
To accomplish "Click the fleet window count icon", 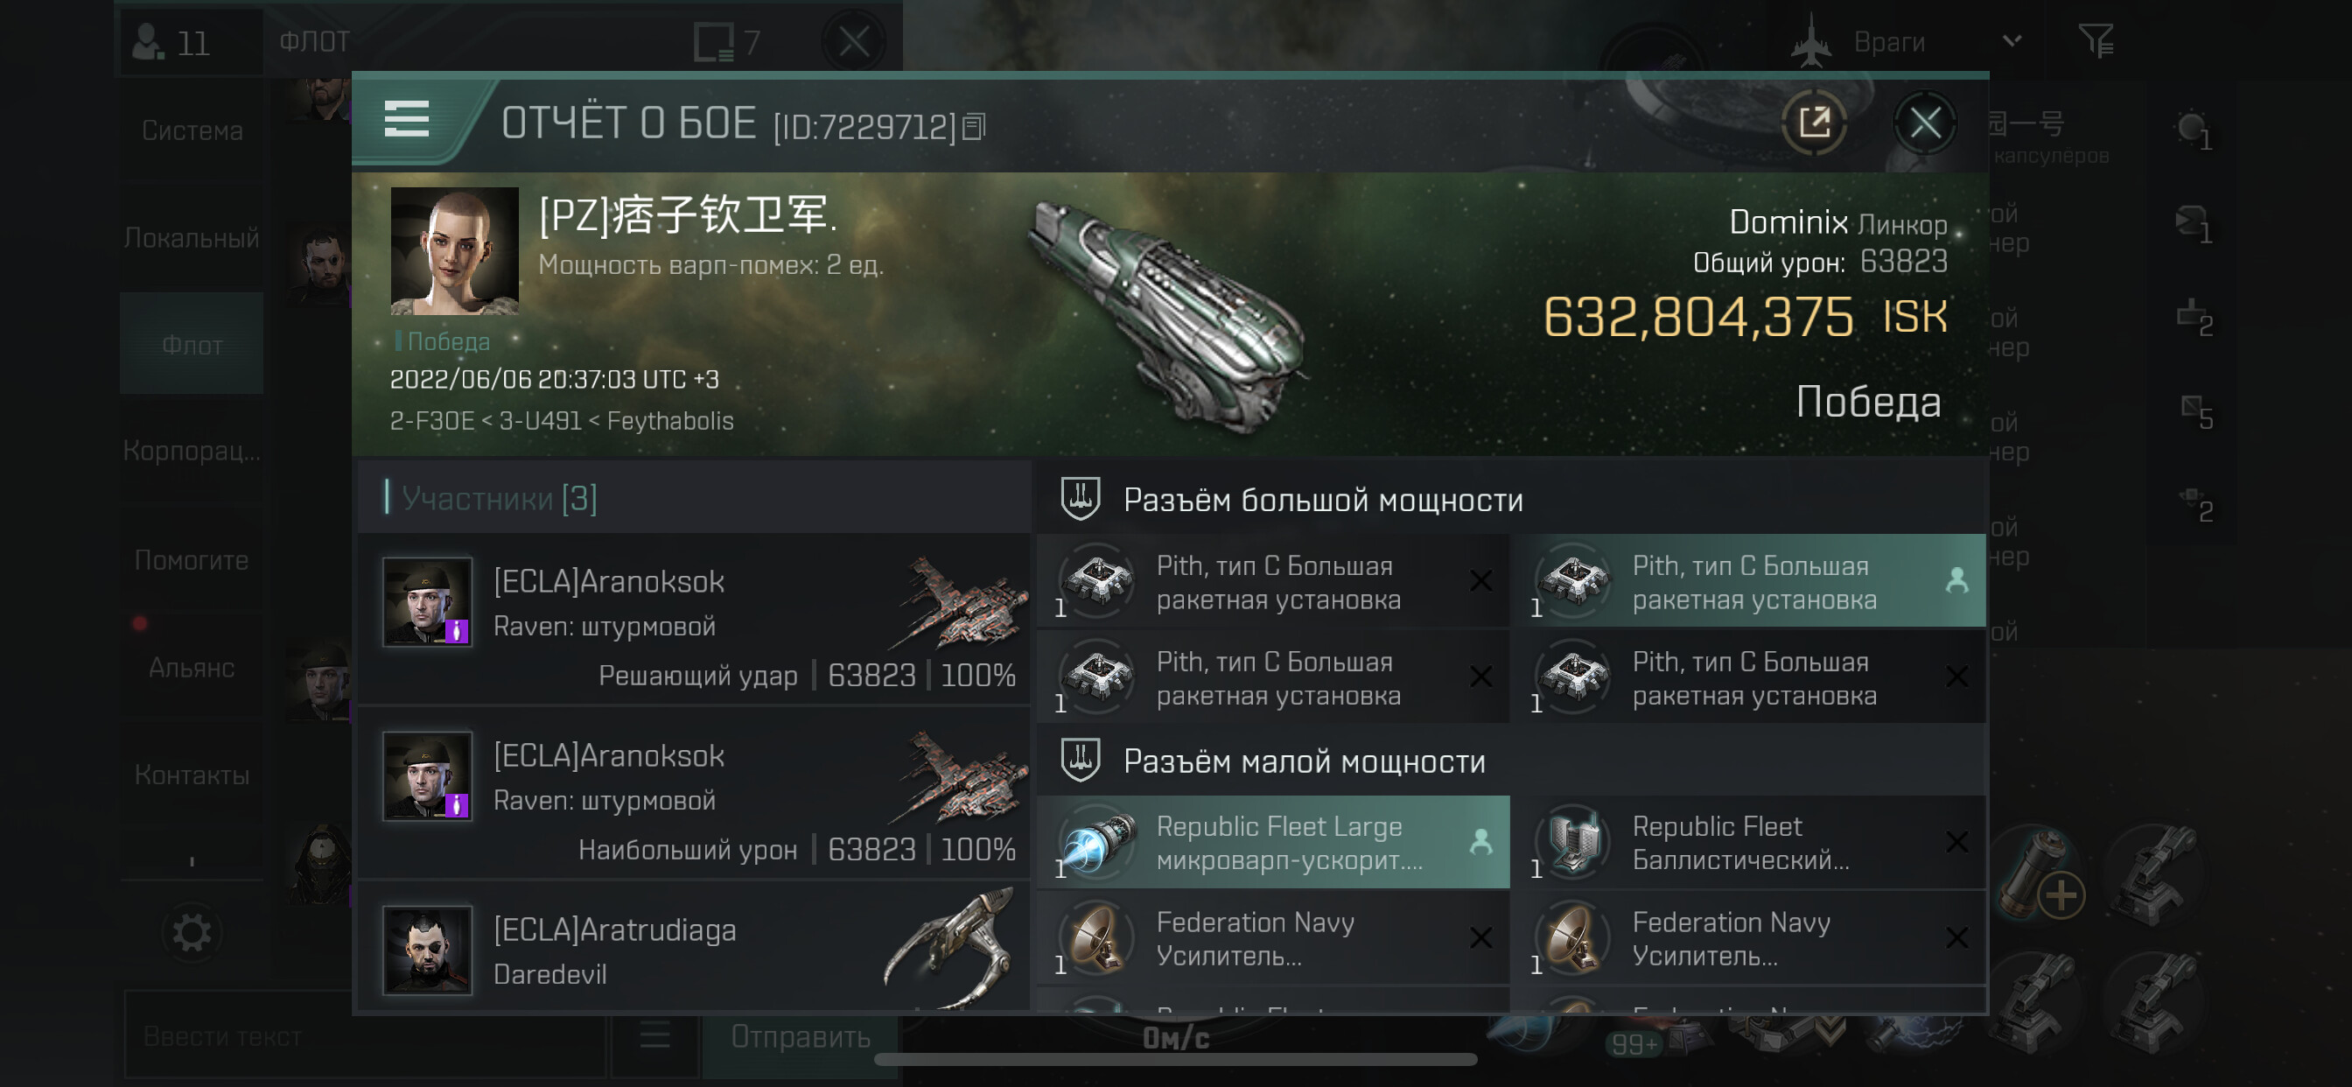I will [x=713, y=42].
